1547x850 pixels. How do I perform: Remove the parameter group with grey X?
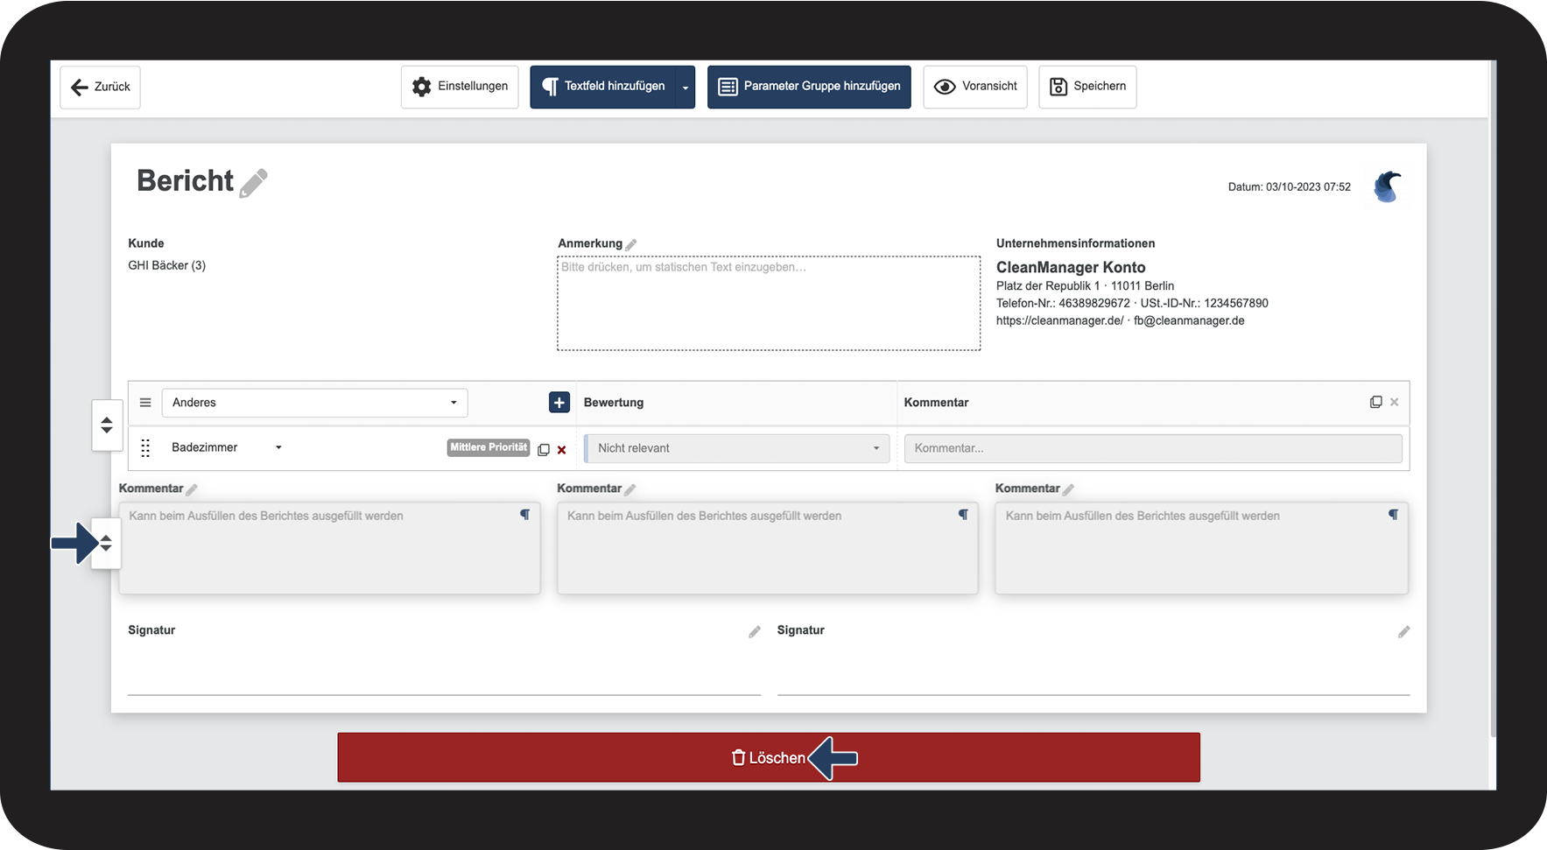(1395, 402)
